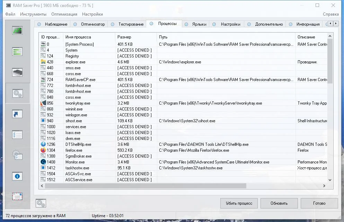Image resolution: width=344 pixels, height=222 pixels.
Task: Click the envelope mail sidebar icon
Action: 17,196
